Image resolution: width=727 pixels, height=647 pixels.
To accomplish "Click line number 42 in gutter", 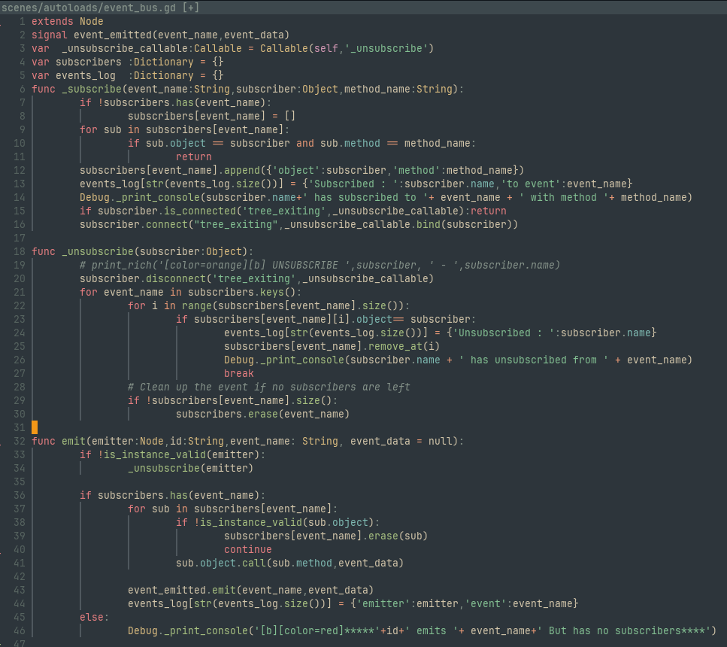I will (20, 576).
